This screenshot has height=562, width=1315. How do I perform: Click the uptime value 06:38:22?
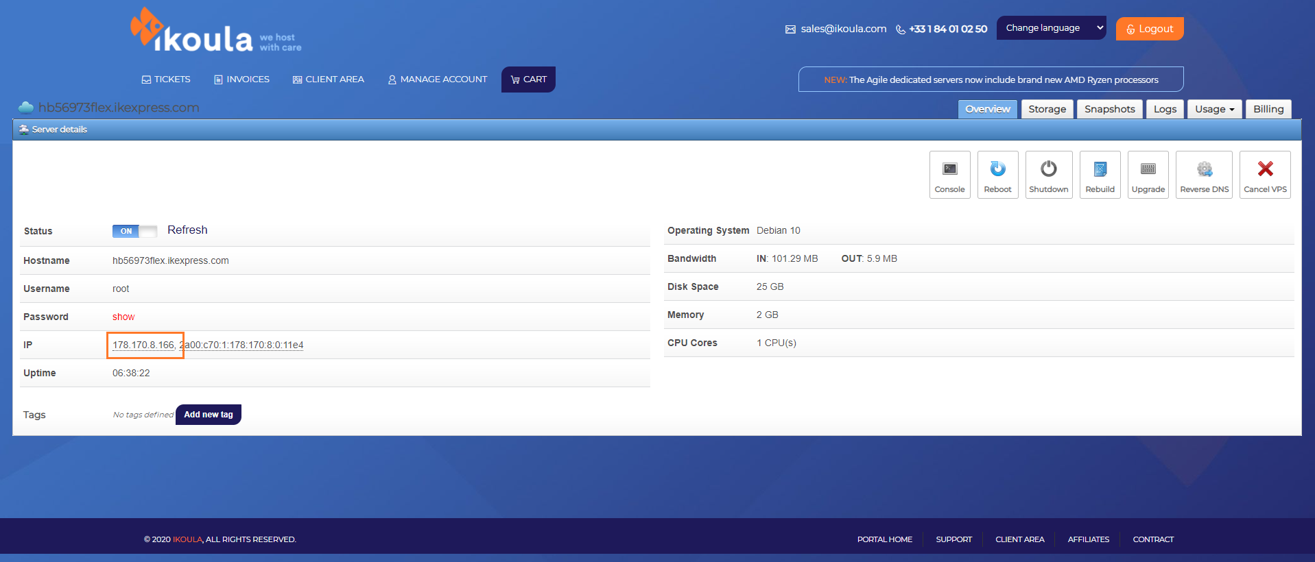[131, 373]
